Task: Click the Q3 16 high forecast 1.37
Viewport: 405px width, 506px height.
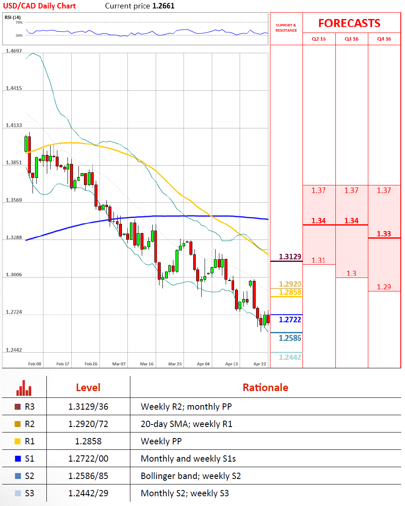Action: point(351,190)
